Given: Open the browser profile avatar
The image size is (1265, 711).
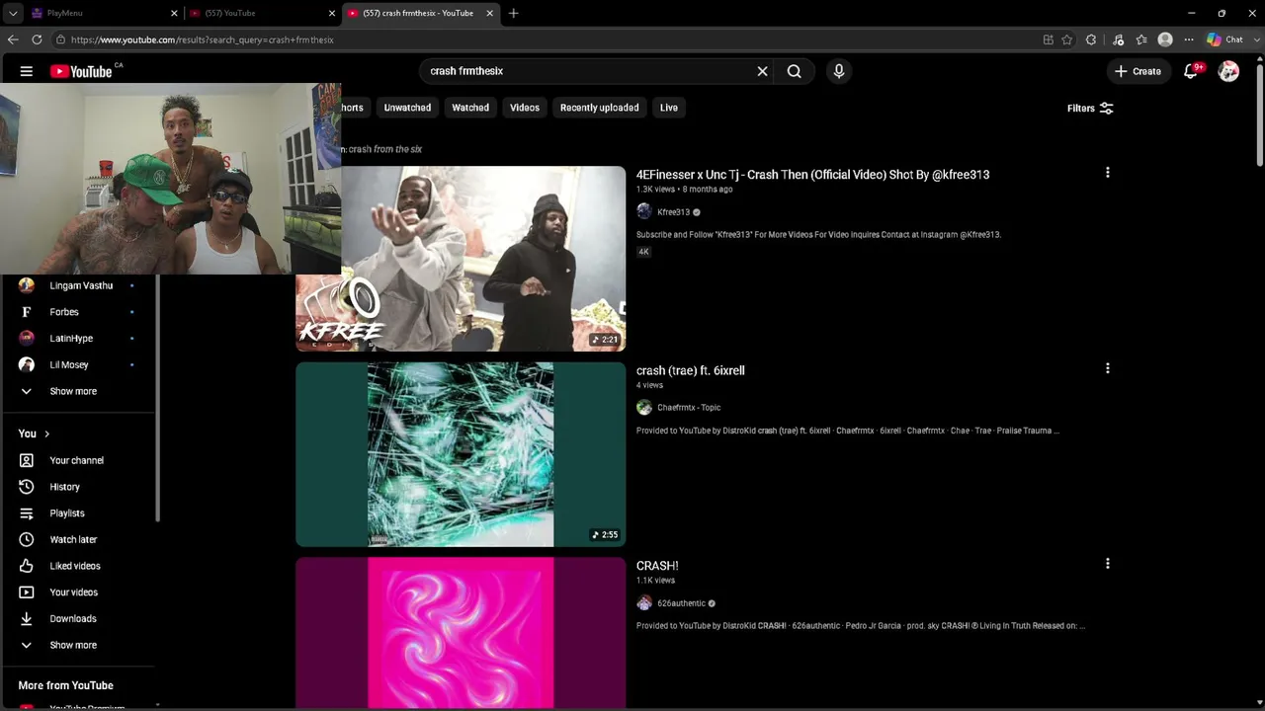Looking at the screenshot, I should [1165, 39].
